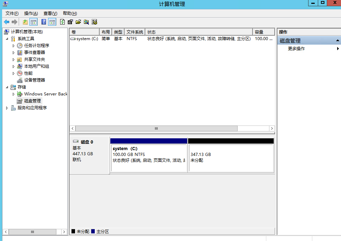Expand Windows Server Backup node
The image size is (341, 241).
point(13,94)
